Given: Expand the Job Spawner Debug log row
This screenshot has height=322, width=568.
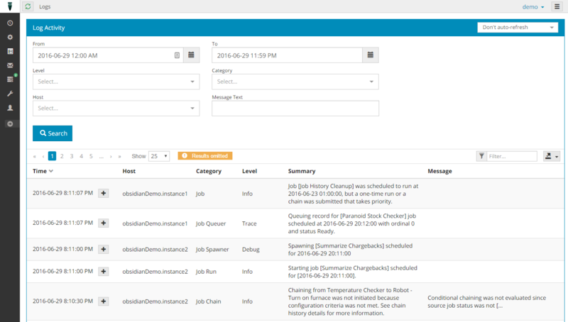Looking at the screenshot, I should pos(103,249).
